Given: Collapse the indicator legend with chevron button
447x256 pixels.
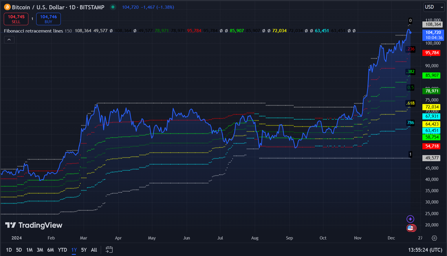Looking at the screenshot, I should [9, 40].
